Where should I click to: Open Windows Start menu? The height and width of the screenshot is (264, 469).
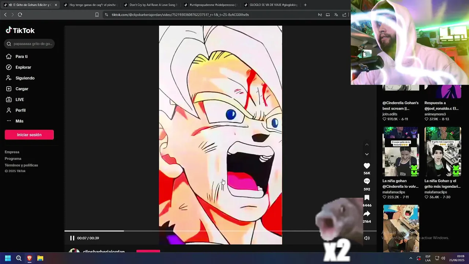coord(8,258)
